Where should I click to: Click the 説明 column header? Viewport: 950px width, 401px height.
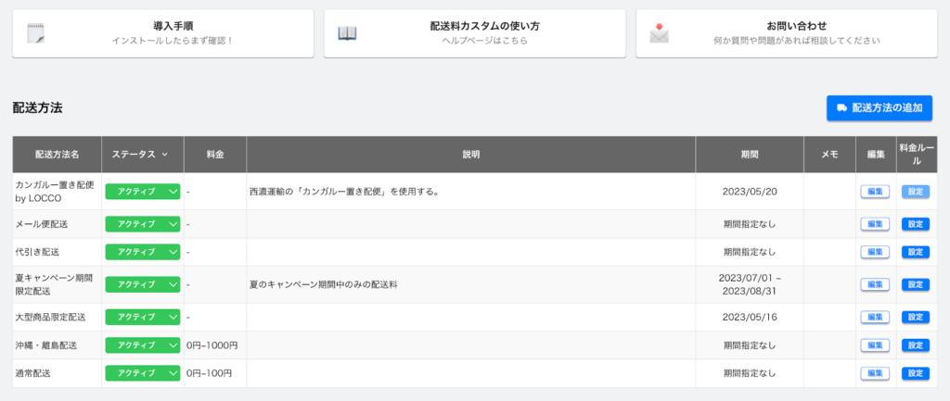pos(470,155)
